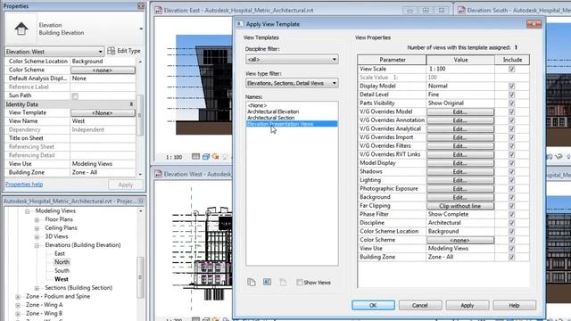571x321 pixels.
Task: Select Elevation Presentation Views template
Action: point(292,124)
